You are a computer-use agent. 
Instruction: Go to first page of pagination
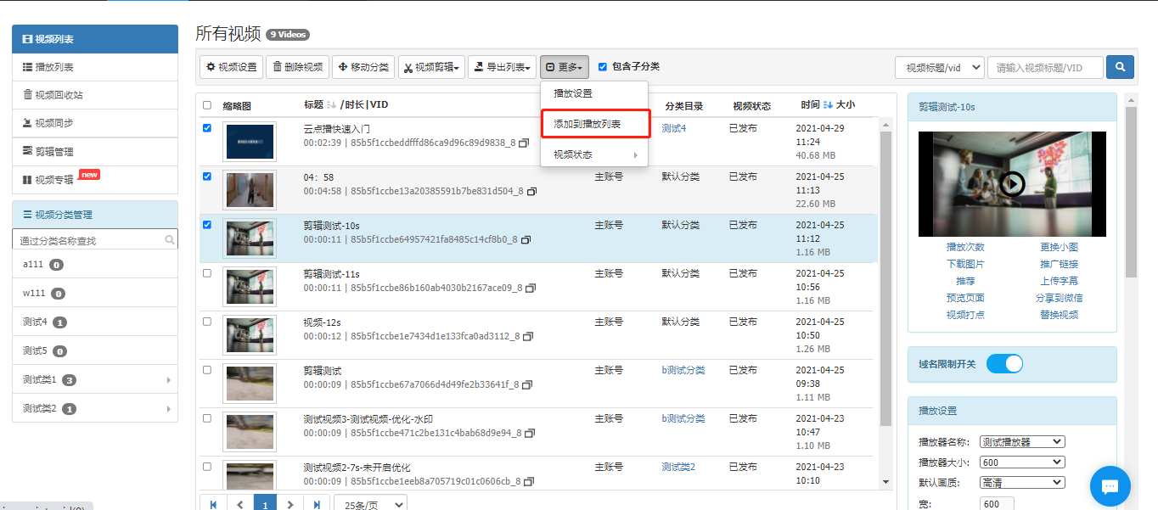213,504
